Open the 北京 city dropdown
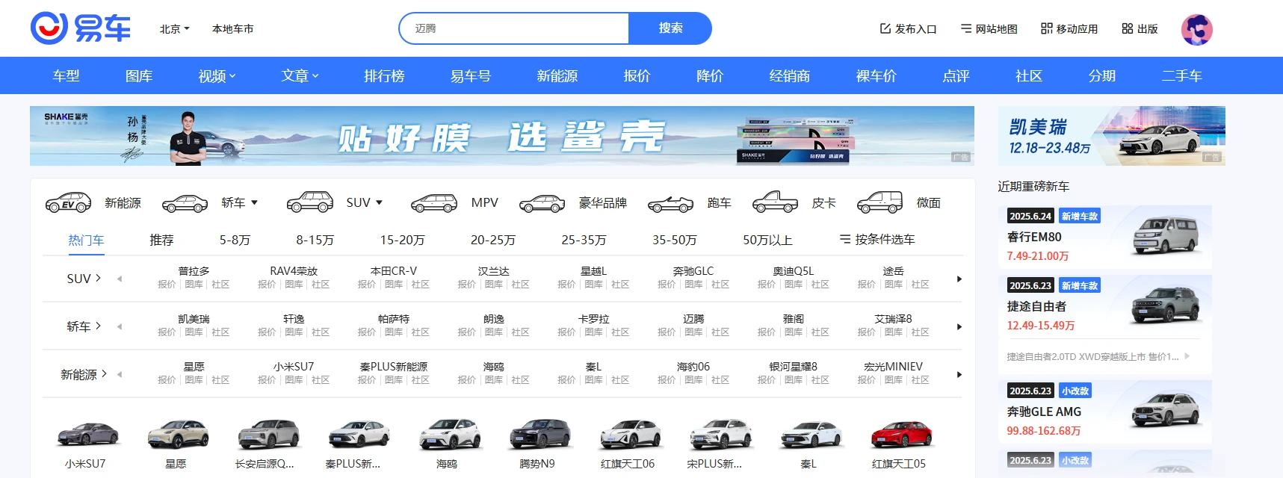 [175, 28]
